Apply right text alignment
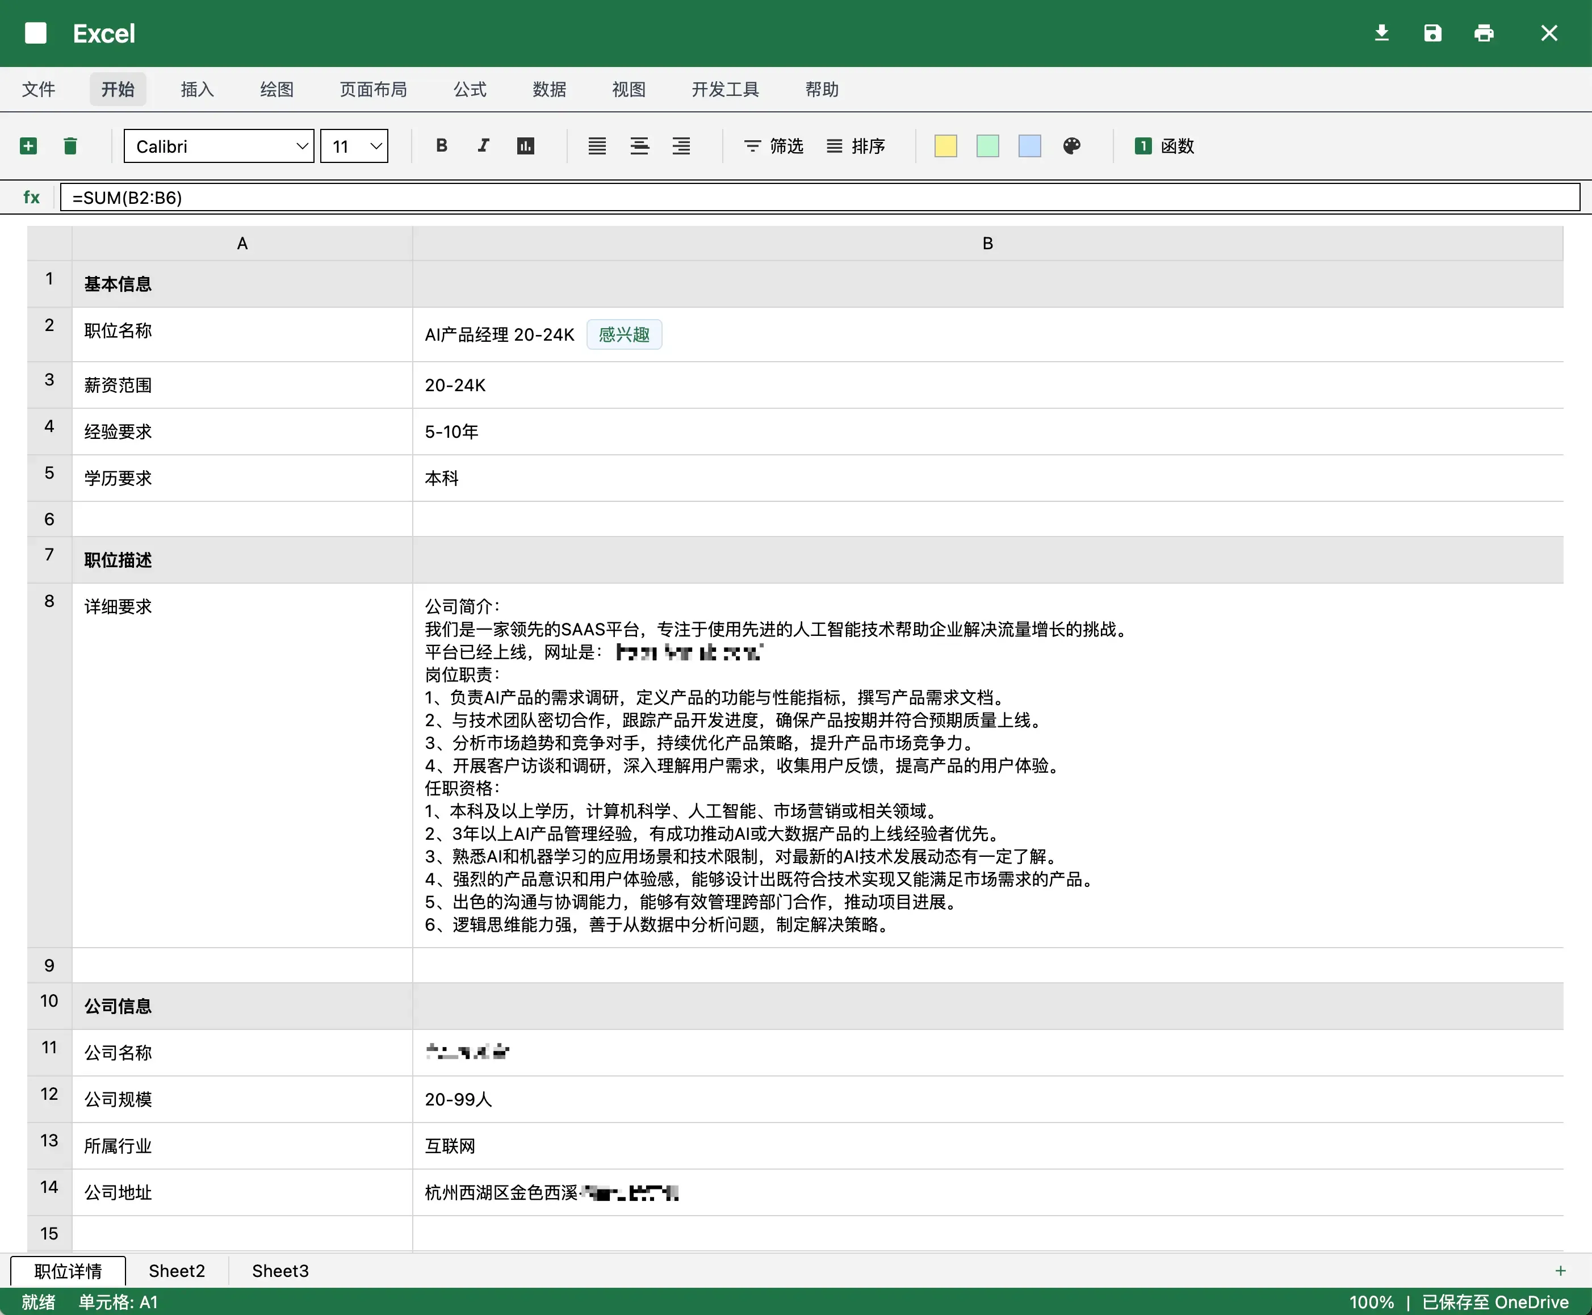This screenshot has height=1315, width=1592. point(681,145)
